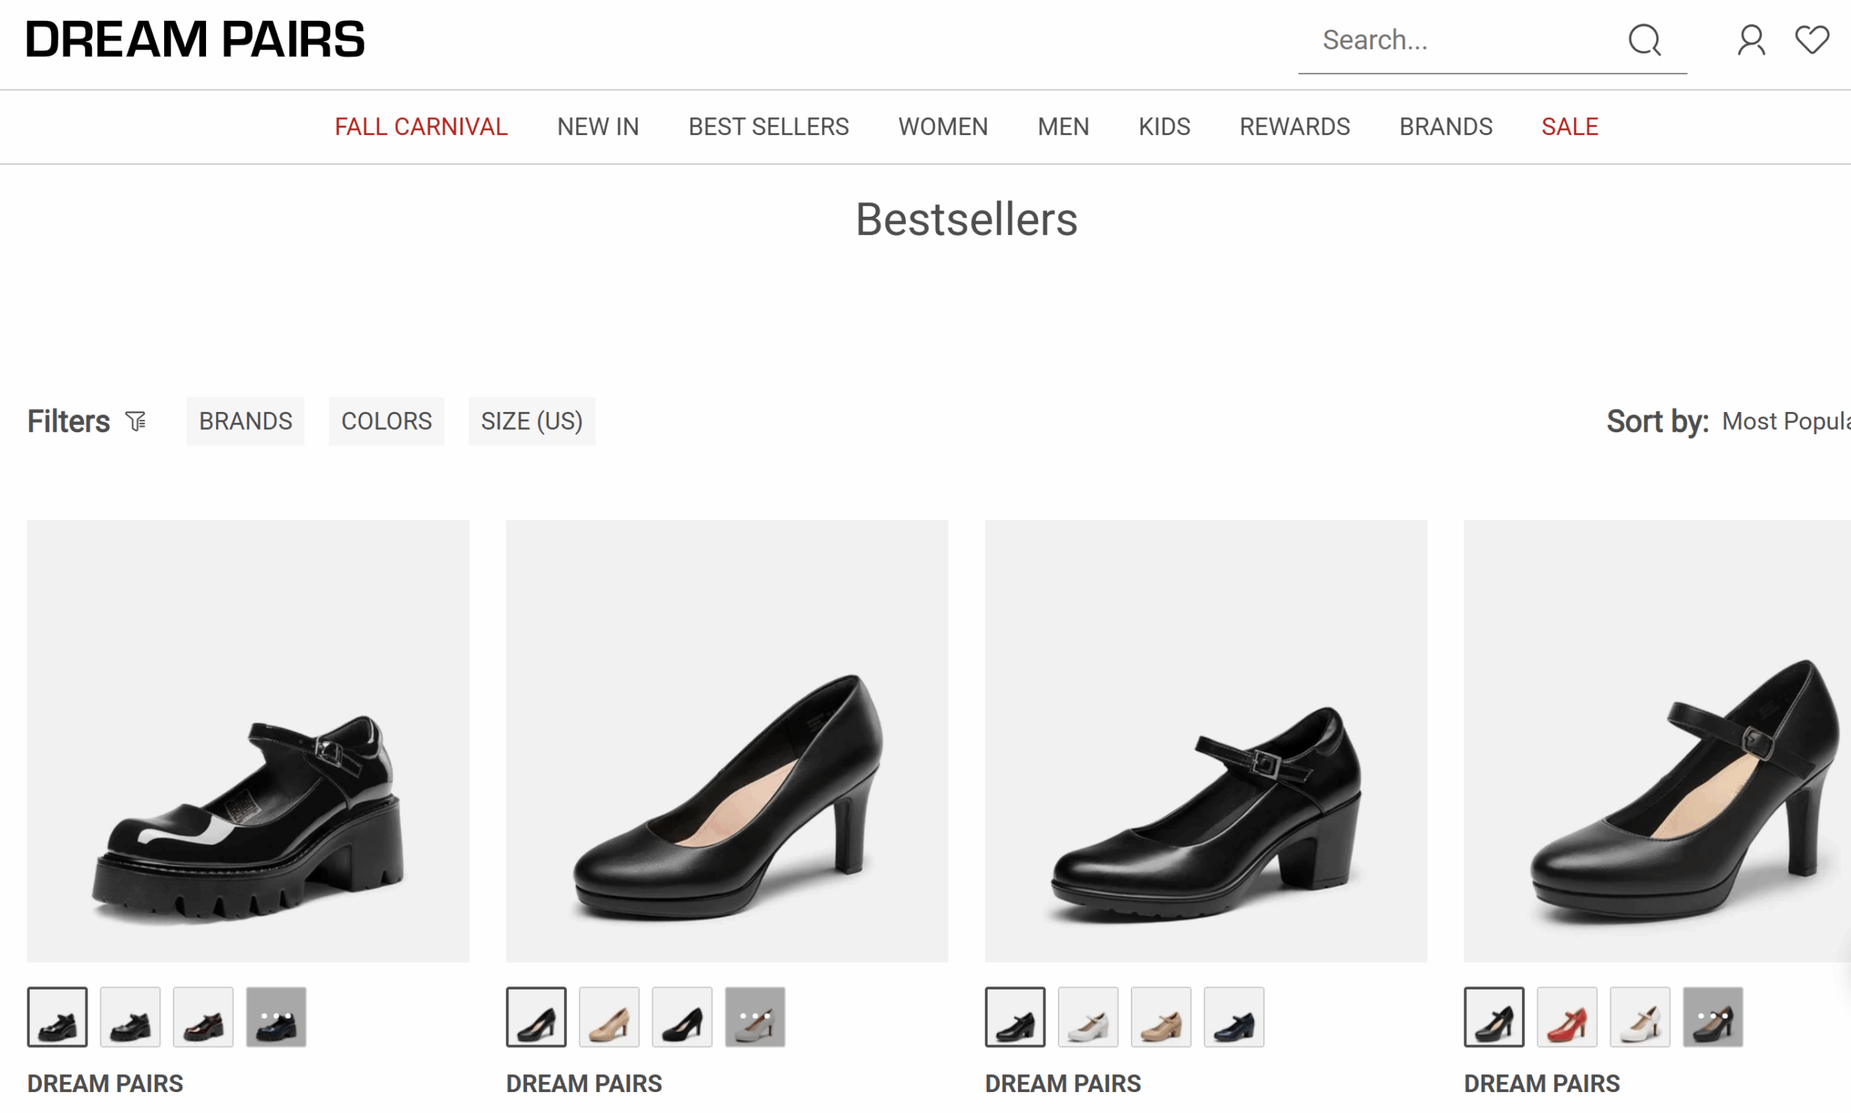The image size is (1851, 1113).
Task: Go to the WOMEN menu
Action: click(x=942, y=126)
